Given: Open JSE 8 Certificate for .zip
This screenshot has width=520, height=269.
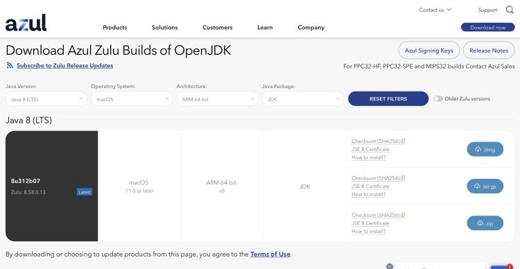Looking at the screenshot, I should coord(370,223).
